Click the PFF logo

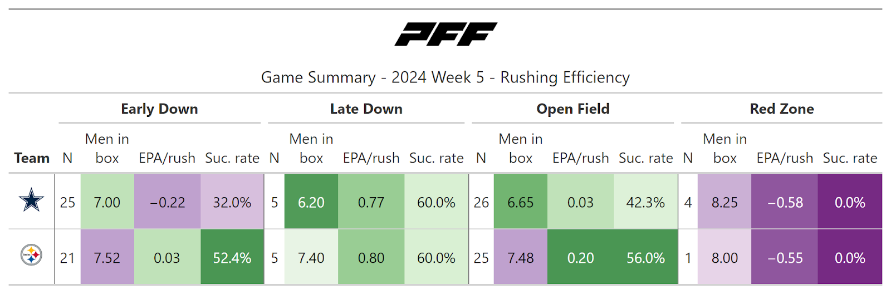pos(445,34)
